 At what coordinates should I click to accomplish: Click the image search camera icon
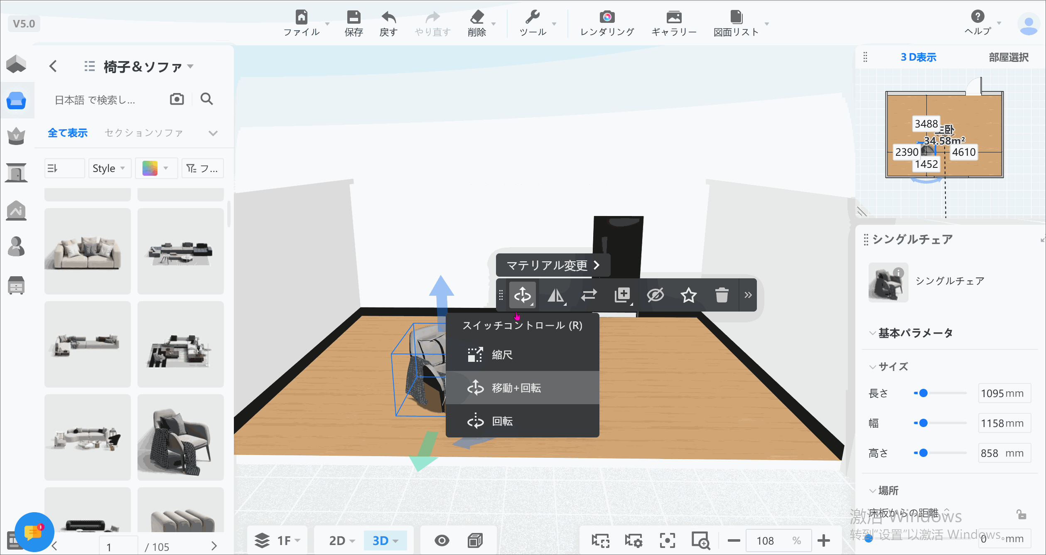point(177,99)
